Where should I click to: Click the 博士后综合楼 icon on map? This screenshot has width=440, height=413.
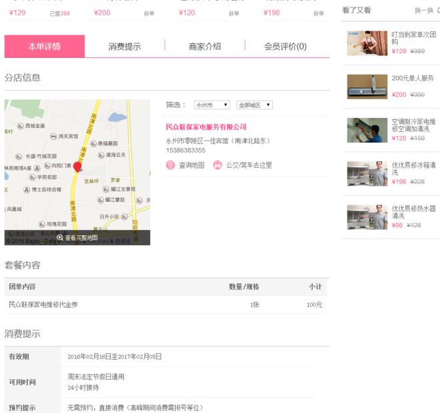[x=27, y=190]
